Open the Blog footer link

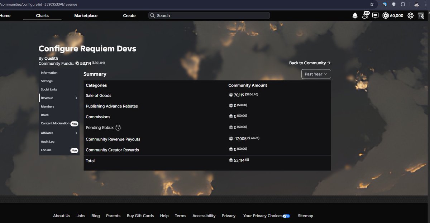(x=96, y=216)
